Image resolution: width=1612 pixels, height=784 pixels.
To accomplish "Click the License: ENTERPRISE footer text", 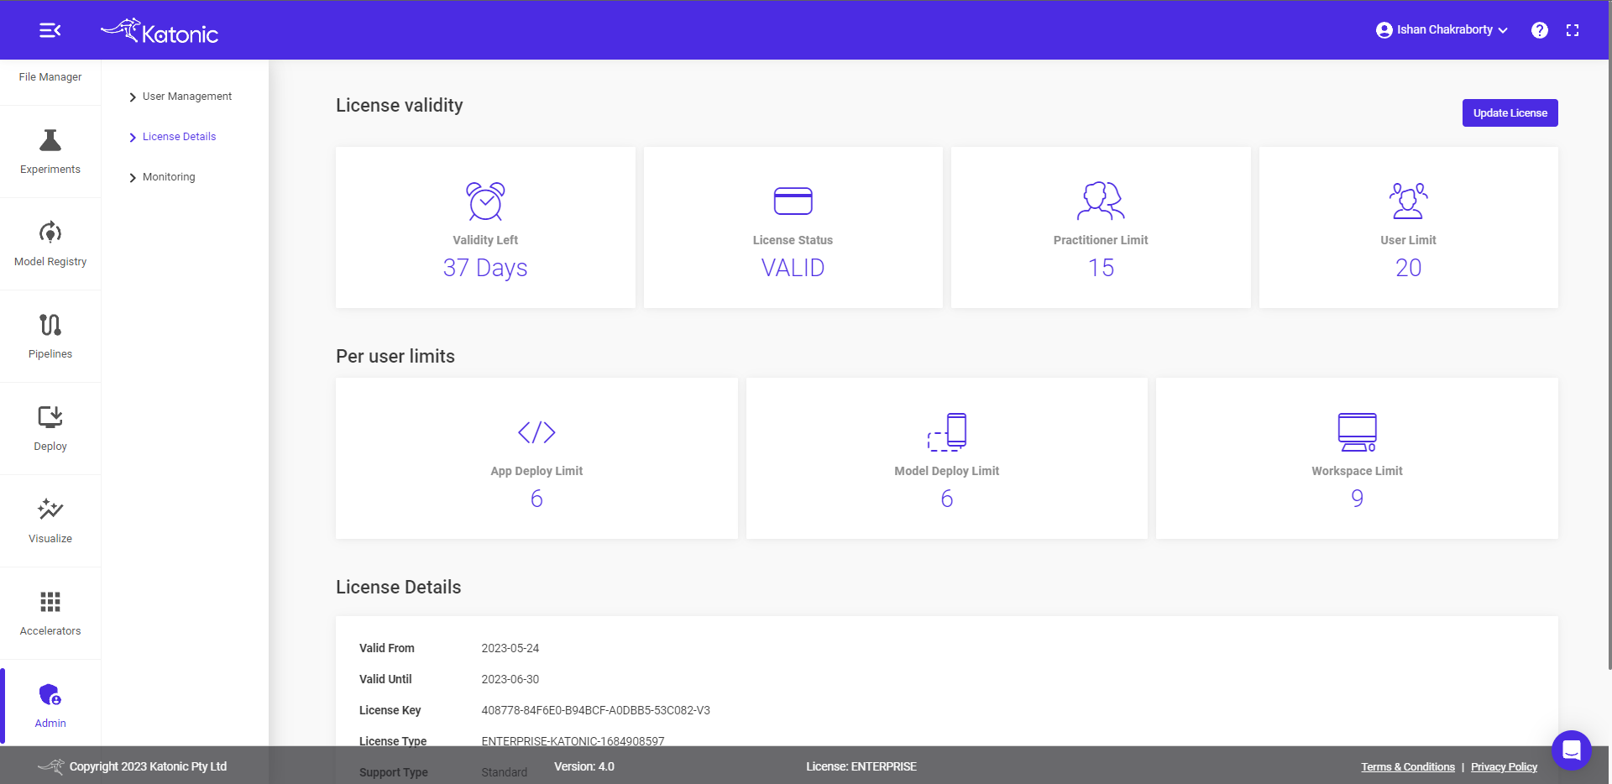I will (861, 766).
